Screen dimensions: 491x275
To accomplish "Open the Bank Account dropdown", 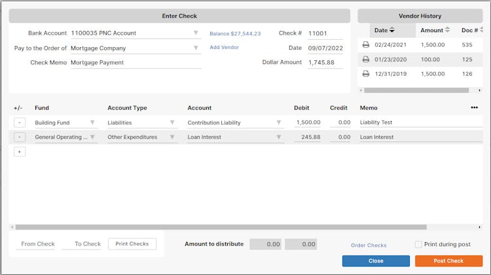I will [x=196, y=33].
